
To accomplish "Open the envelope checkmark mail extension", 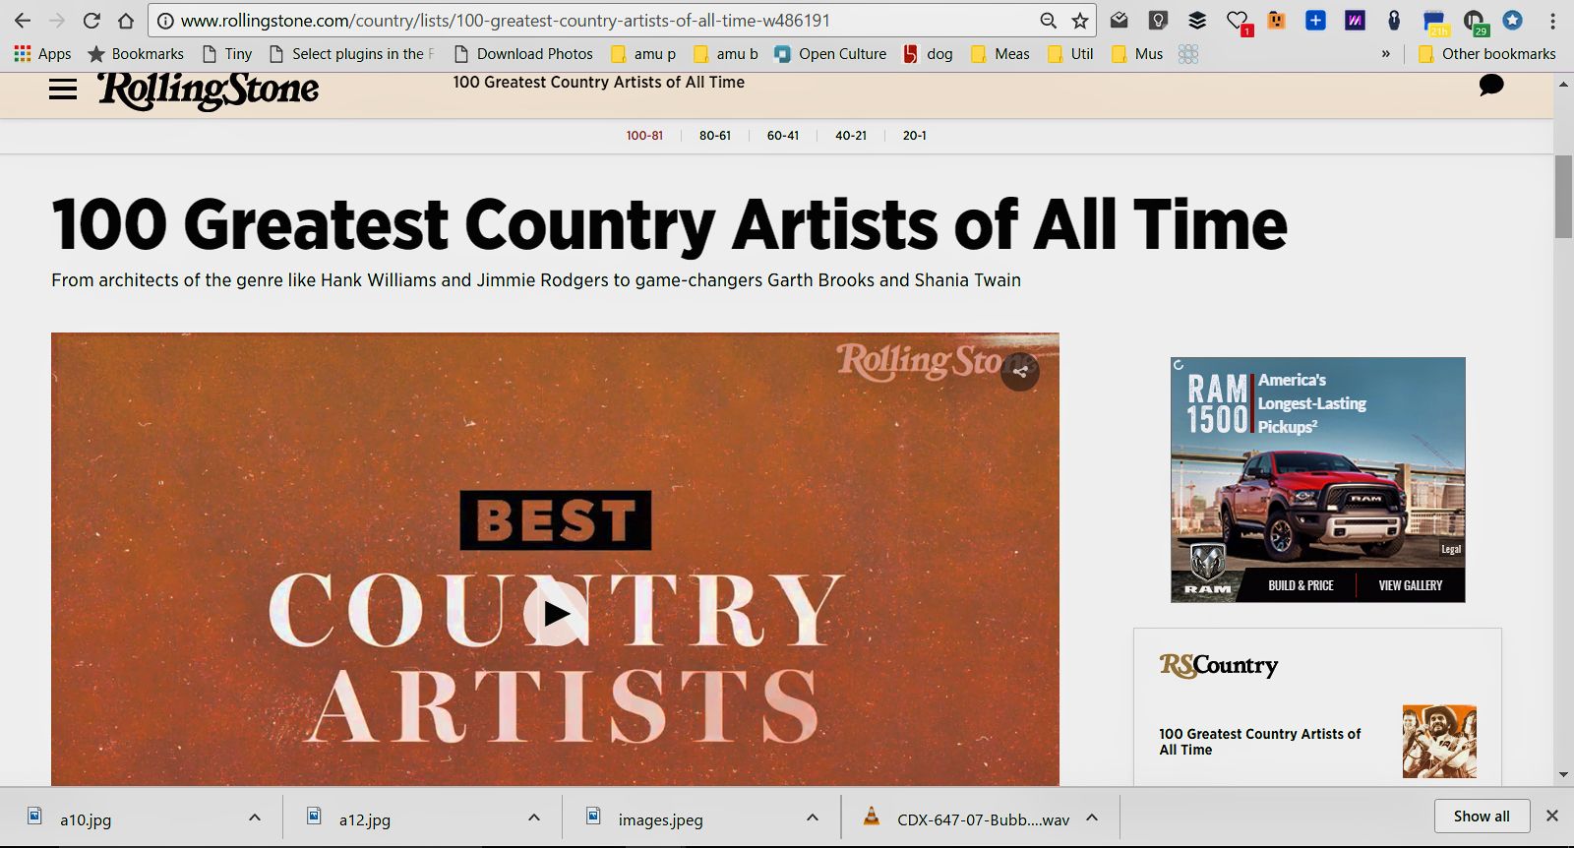I will [x=1119, y=20].
